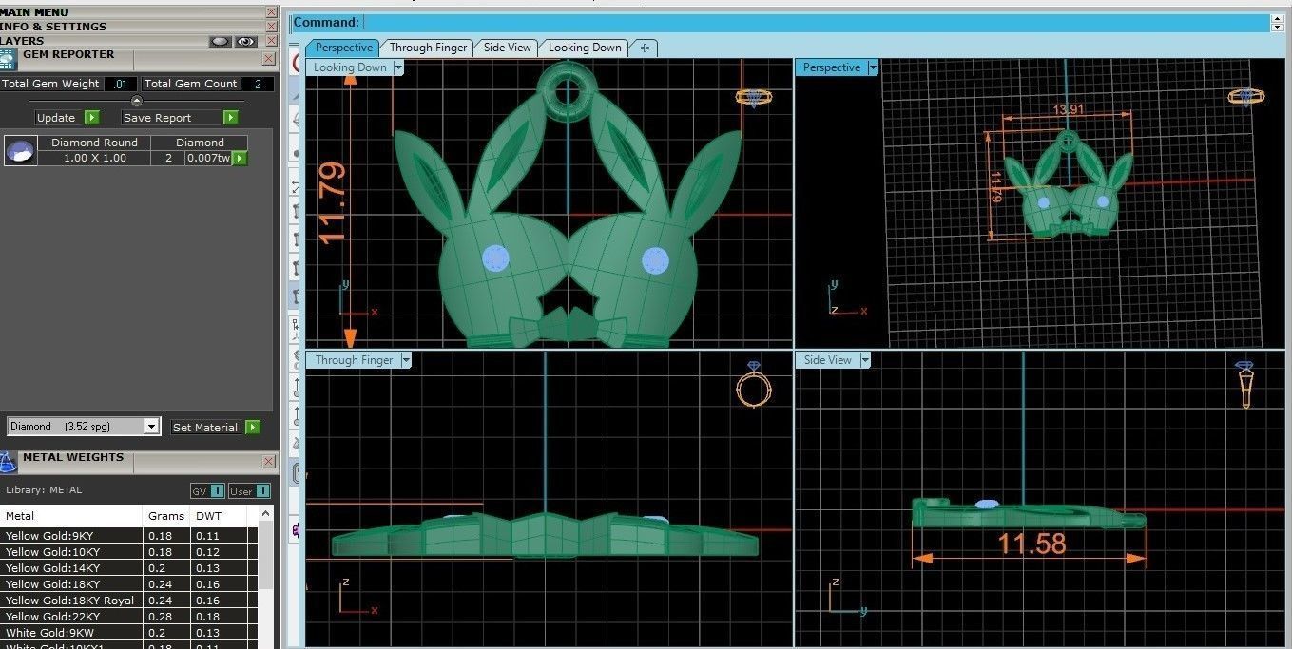Toggle the Layers eye visibility button
1292x649 pixels.
(246, 41)
